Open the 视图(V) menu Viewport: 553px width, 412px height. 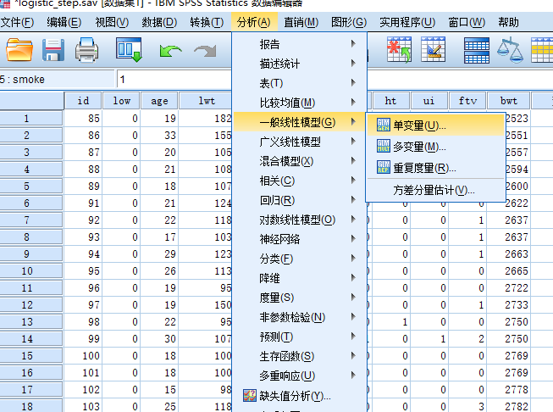(x=112, y=22)
